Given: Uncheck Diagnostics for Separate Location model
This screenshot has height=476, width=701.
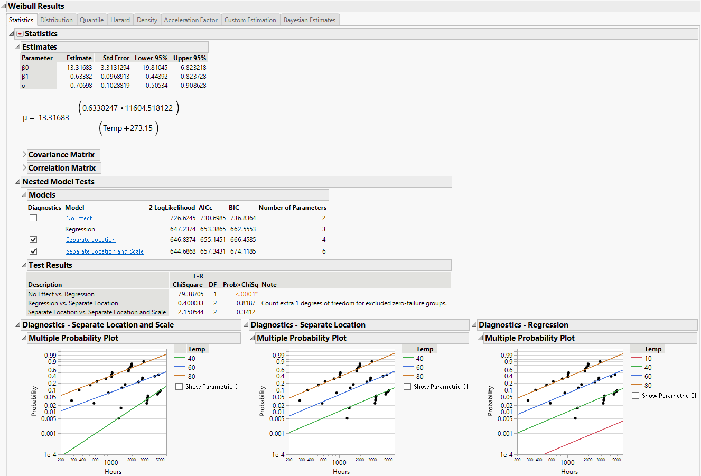Looking at the screenshot, I should click(33, 239).
